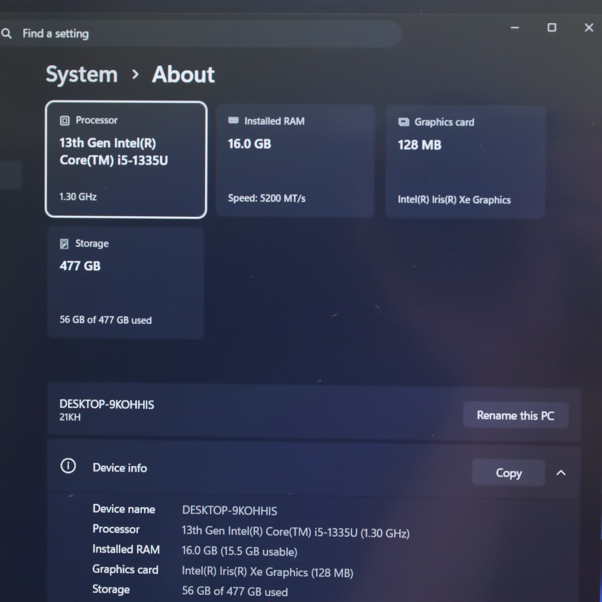Click the 1.30 GHz processor speed text
The image size is (602, 602).
click(78, 196)
